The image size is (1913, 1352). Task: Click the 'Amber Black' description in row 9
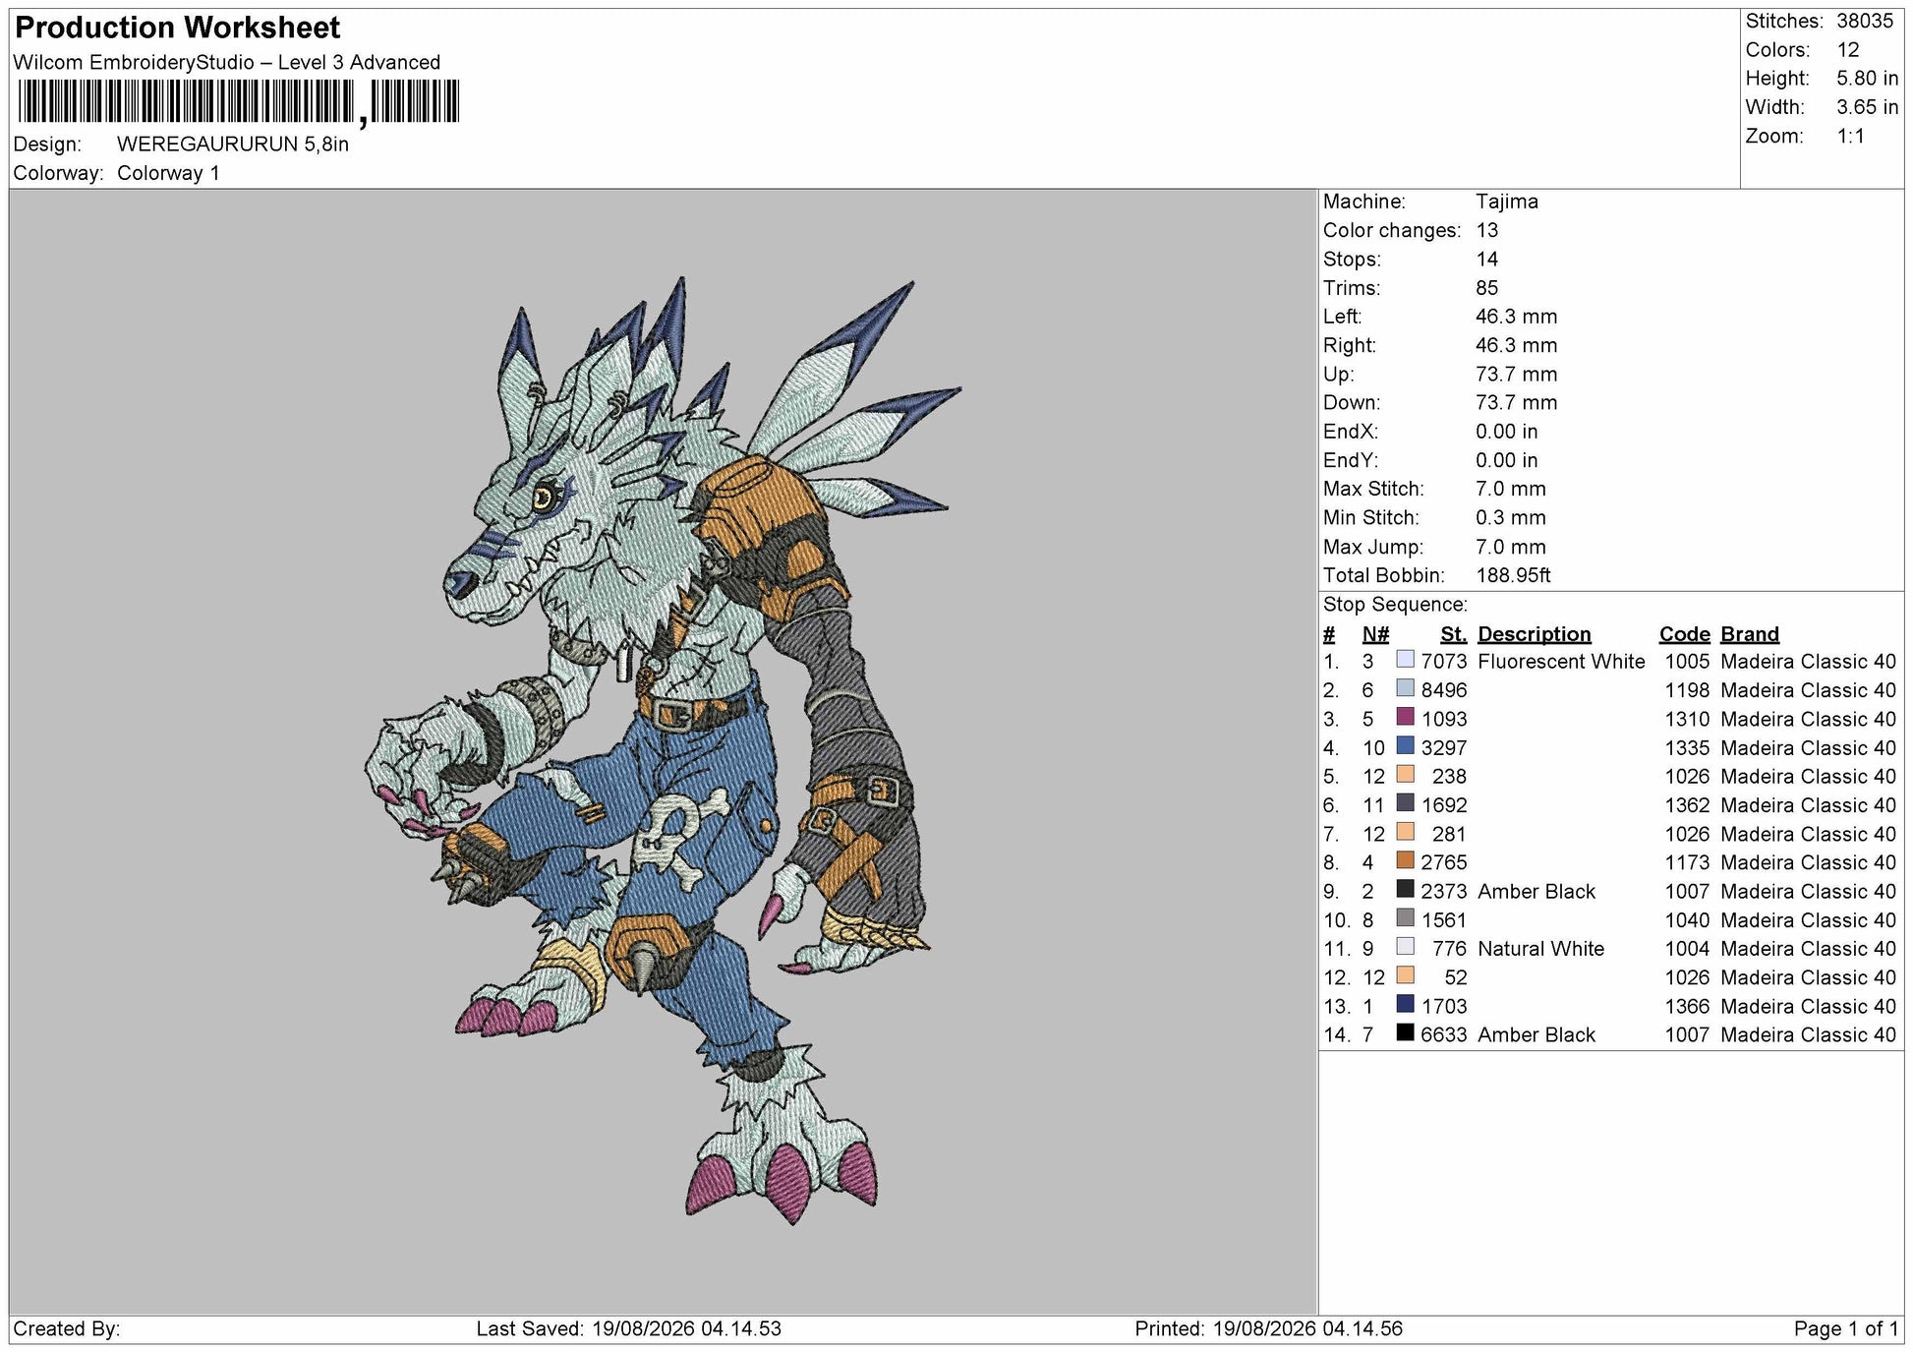pyautogui.click(x=1536, y=892)
